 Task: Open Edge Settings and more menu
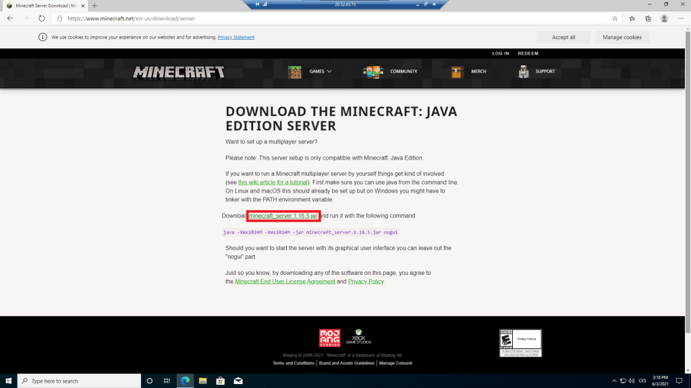coord(681,19)
